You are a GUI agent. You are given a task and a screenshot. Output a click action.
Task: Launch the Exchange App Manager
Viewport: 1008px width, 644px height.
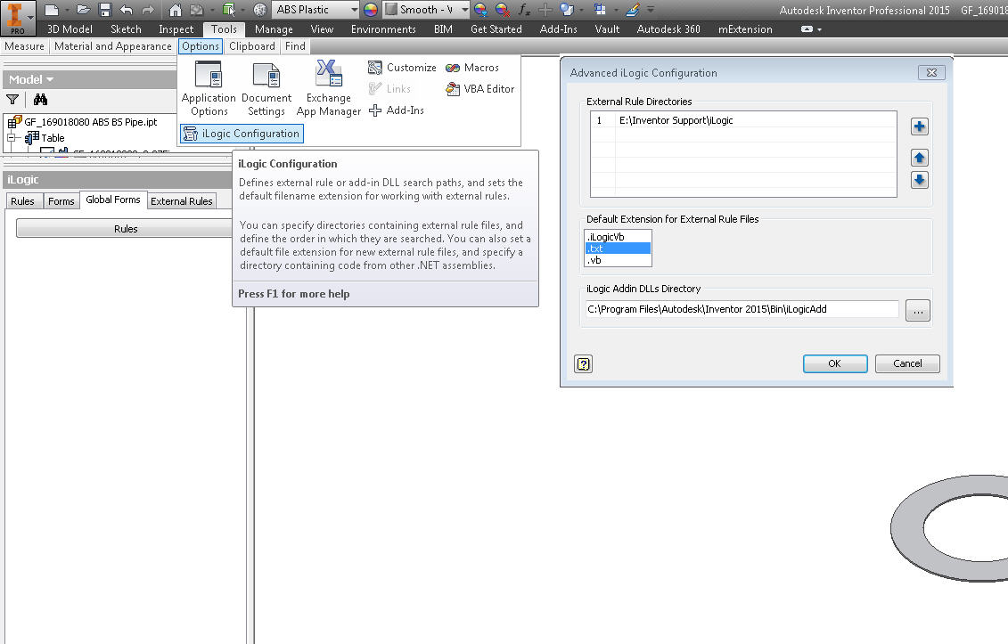coord(328,88)
